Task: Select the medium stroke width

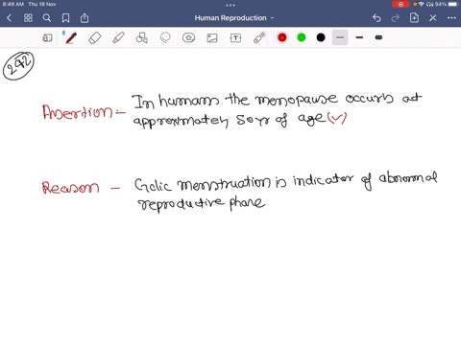Action: click(x=359, y=37)
